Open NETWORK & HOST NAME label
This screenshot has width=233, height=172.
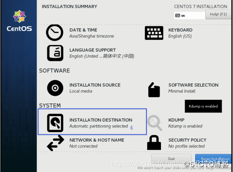pos(97,140)
